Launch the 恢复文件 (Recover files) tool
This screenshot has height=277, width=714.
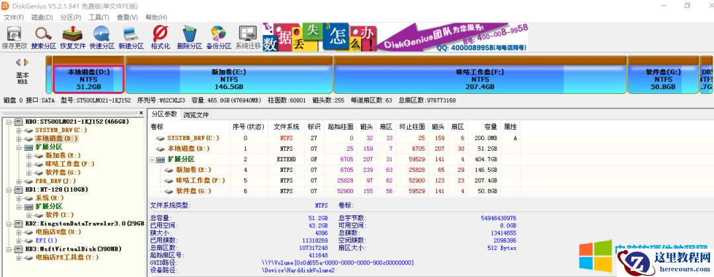[x=73, y=38]
